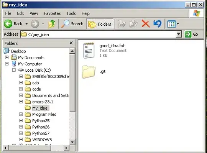This screenshot has width=207, height=153.
Task: Open the Views toolbar icon
Action: (x=171, y=24)
